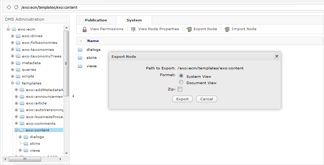Expand the exo:folksonomies tree node

tap(12, 43)
